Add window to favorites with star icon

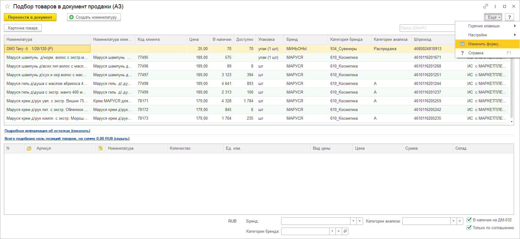click(x=8, y=6)
